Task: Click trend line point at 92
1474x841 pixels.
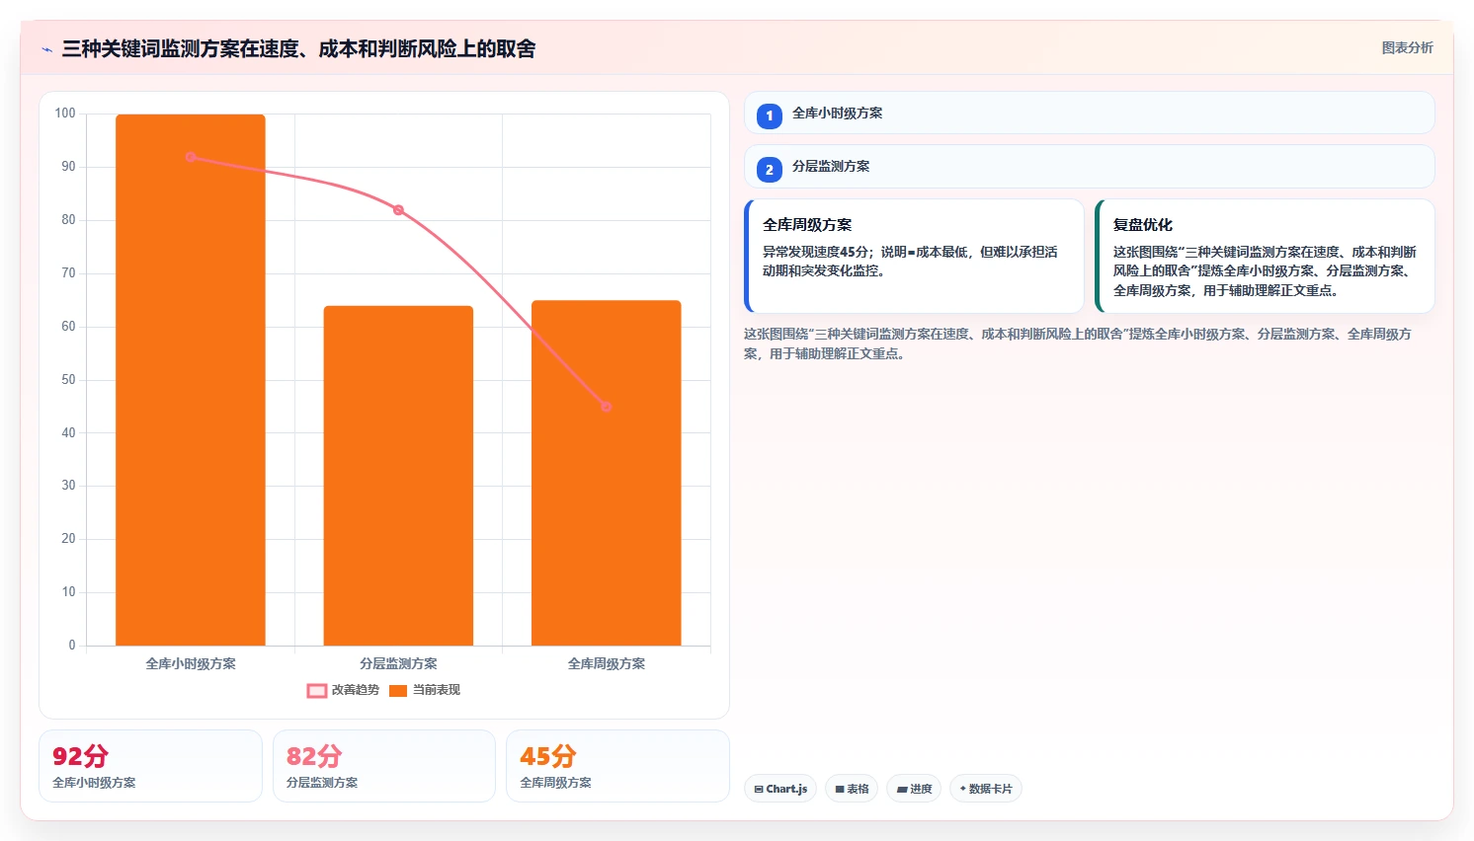Action: 191,157
